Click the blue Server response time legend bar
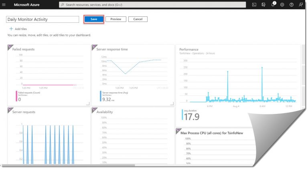The width and height of the screenshot is (308, 169). coord(101,96)
